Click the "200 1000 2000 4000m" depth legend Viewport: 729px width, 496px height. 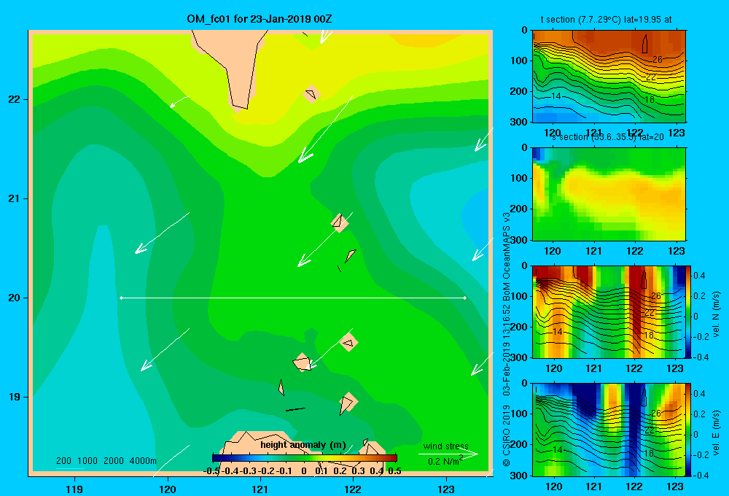(x=106, y=461)
